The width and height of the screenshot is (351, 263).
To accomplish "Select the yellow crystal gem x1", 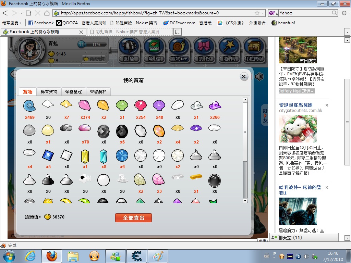I will (x=85, y=156).
